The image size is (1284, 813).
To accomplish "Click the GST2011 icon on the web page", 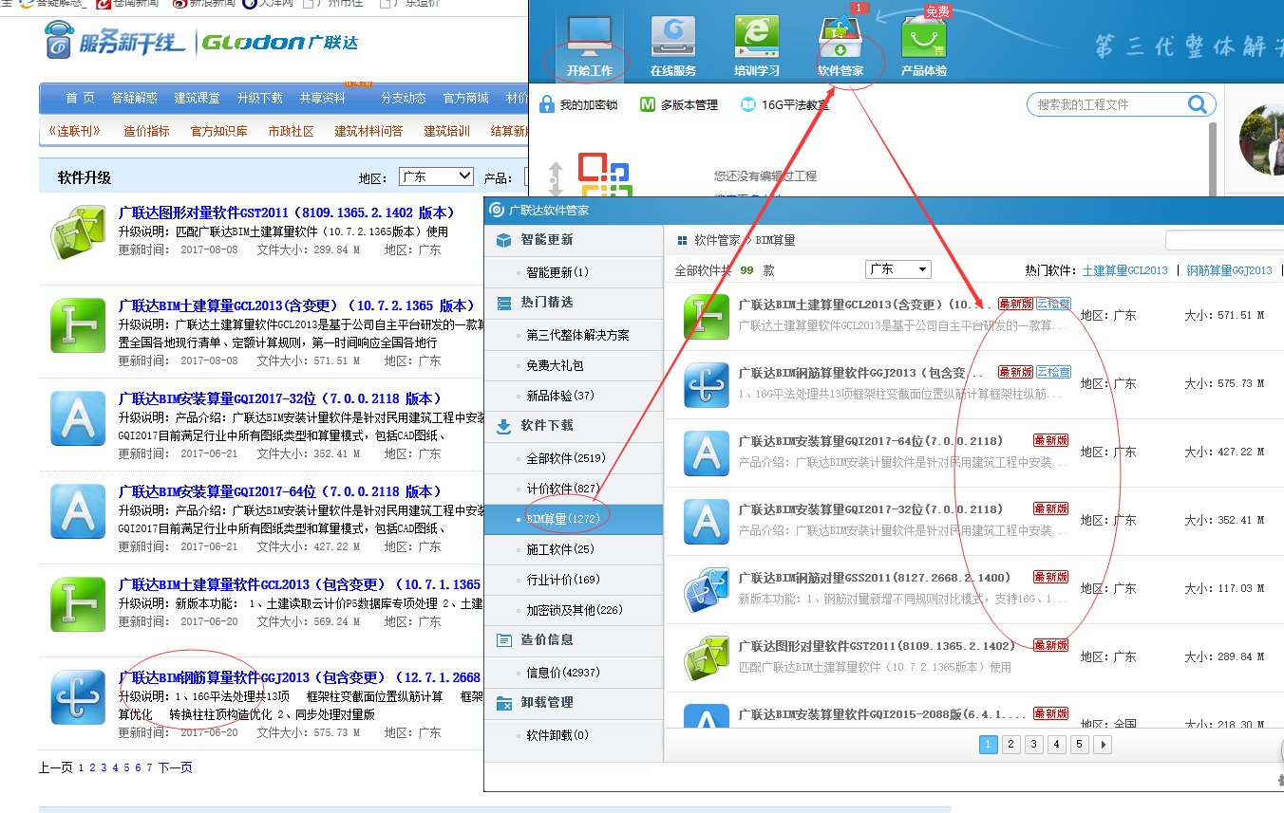I will pos(77,231).
